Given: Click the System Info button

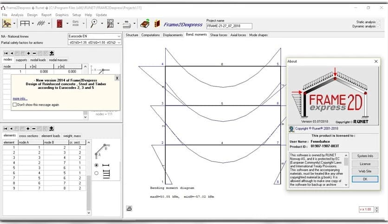Looking at the screenshot, I should point(365,156).
